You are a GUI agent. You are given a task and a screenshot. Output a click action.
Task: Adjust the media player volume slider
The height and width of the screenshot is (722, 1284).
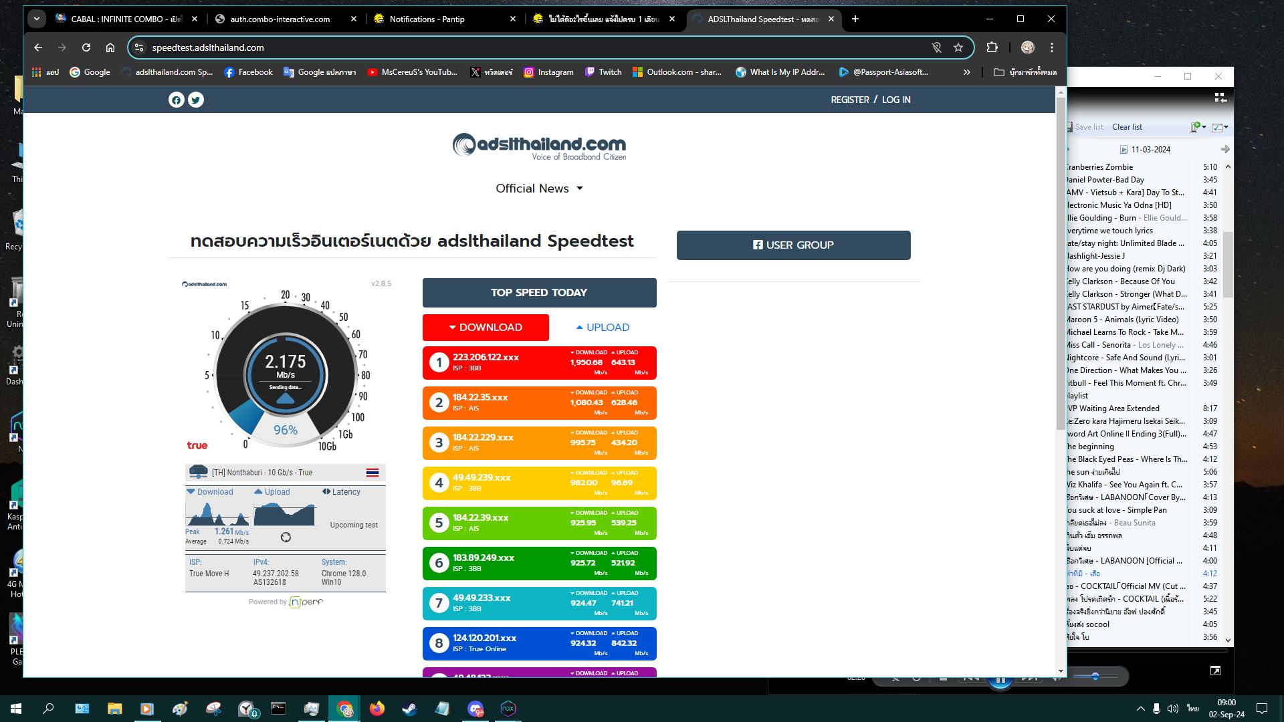click(1095, 677)
